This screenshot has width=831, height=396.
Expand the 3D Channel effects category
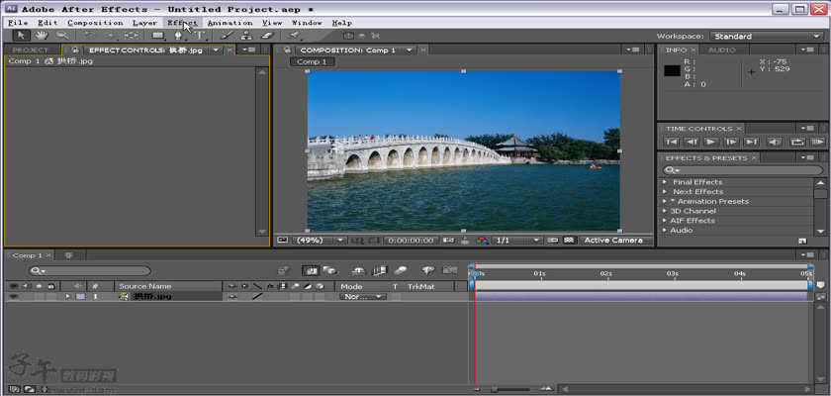click(665, 211)
